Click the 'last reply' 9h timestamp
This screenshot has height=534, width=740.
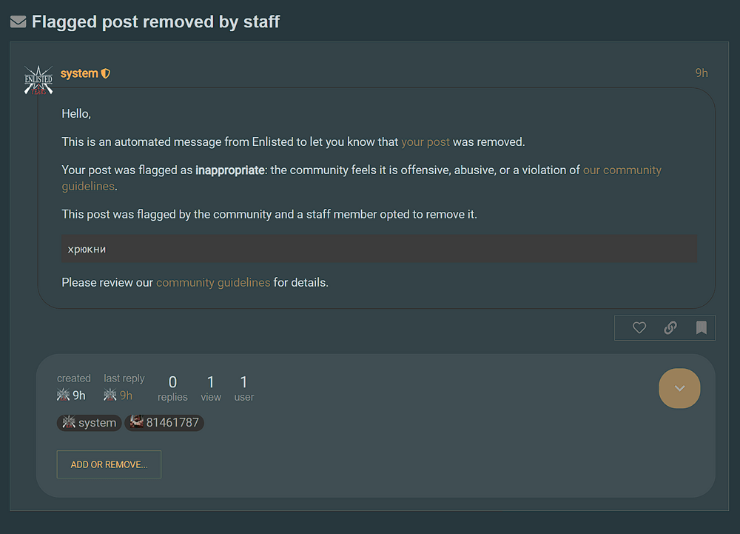tap(126, 396)
